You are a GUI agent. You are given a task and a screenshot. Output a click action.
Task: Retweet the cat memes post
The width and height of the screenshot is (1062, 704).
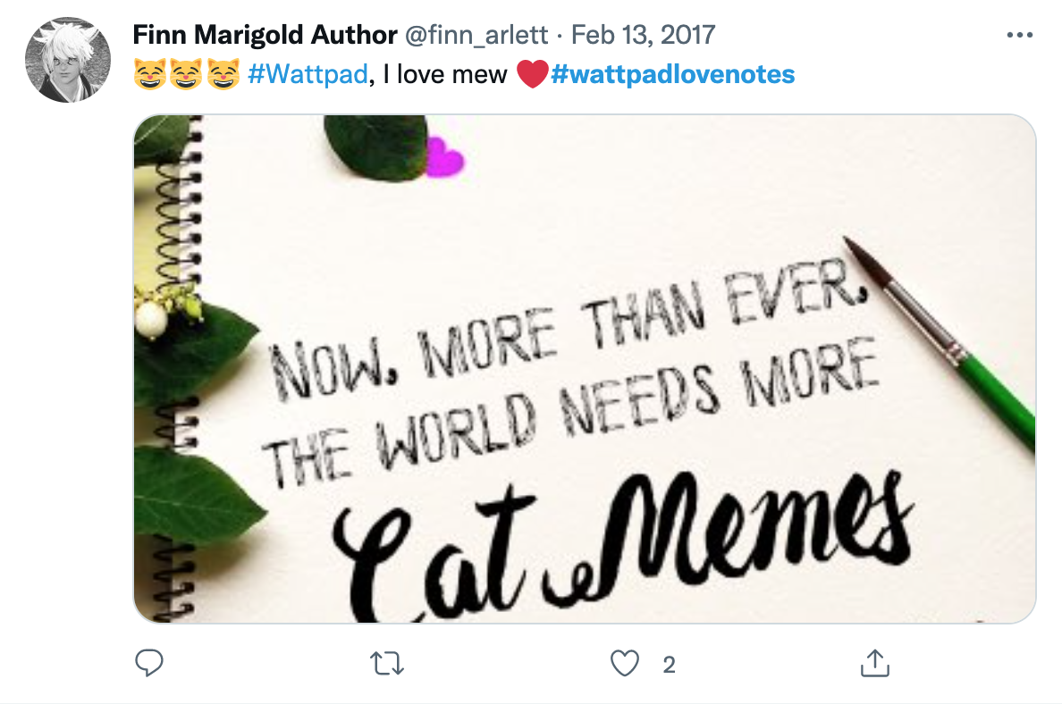[388, 663]
